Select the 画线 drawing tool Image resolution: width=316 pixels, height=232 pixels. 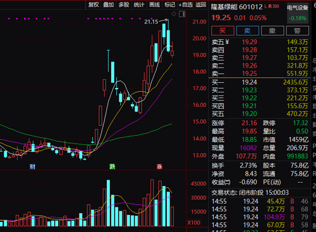(x=154, y=4)
